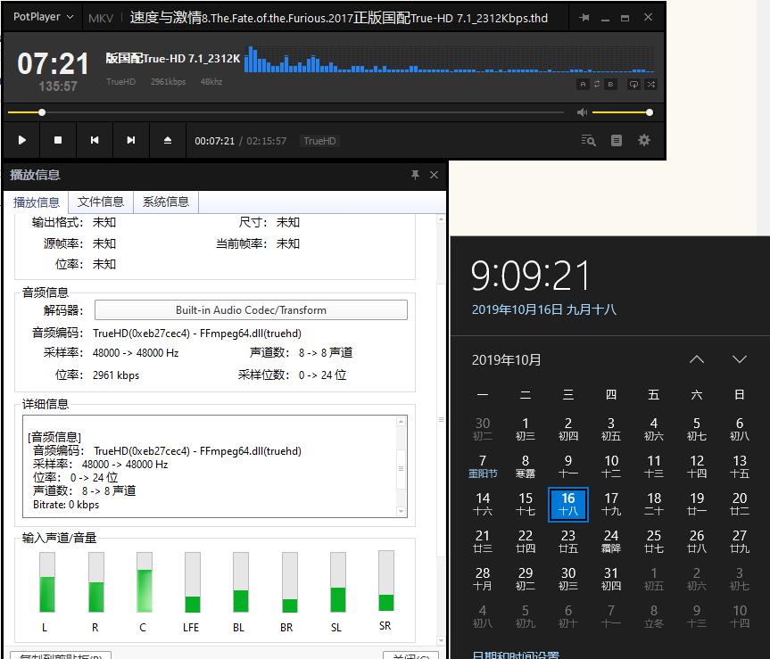The image size is (770, 659).
Task: Click the TrueHD codec label in control bar
Action: [x=319, y=141]
